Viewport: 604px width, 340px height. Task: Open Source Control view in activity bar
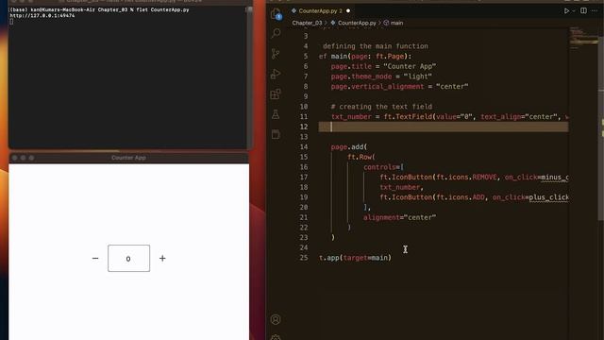tap(276, 54)
